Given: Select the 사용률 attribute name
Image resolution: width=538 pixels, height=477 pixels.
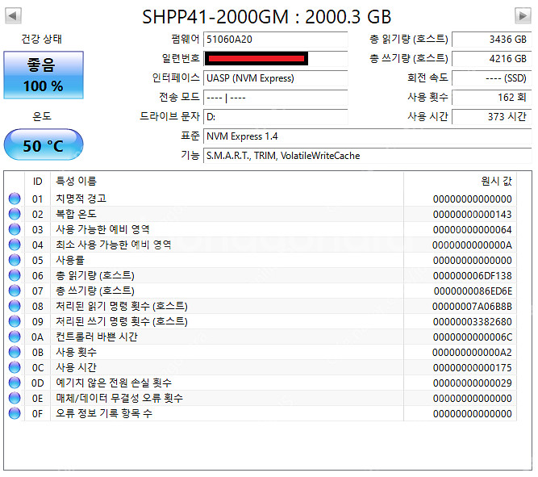Looking at the screenshot, I should tap(70, 260).
